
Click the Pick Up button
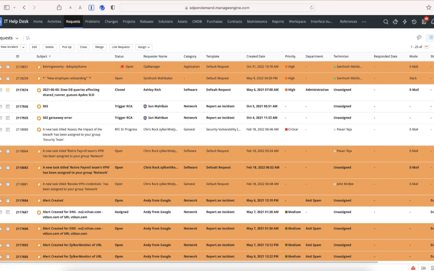(x=67, y=47)
